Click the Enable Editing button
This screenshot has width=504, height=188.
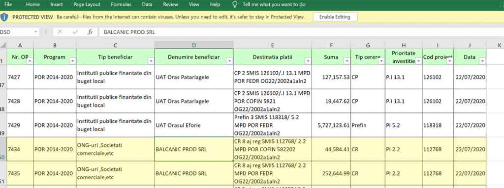click(x=335, y=17)
